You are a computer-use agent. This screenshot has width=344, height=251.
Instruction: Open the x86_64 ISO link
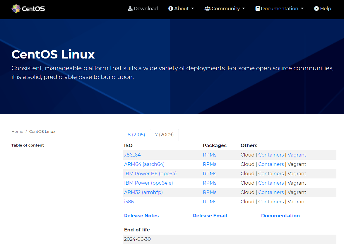click(x=132, y=155)
